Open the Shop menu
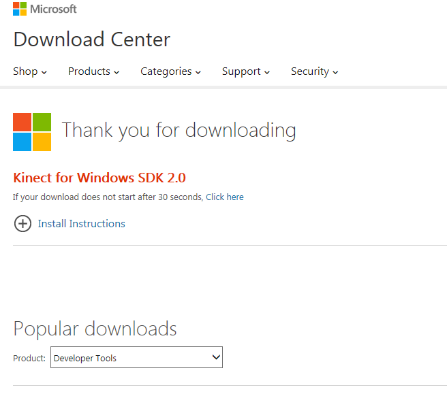 click(30, 71)
